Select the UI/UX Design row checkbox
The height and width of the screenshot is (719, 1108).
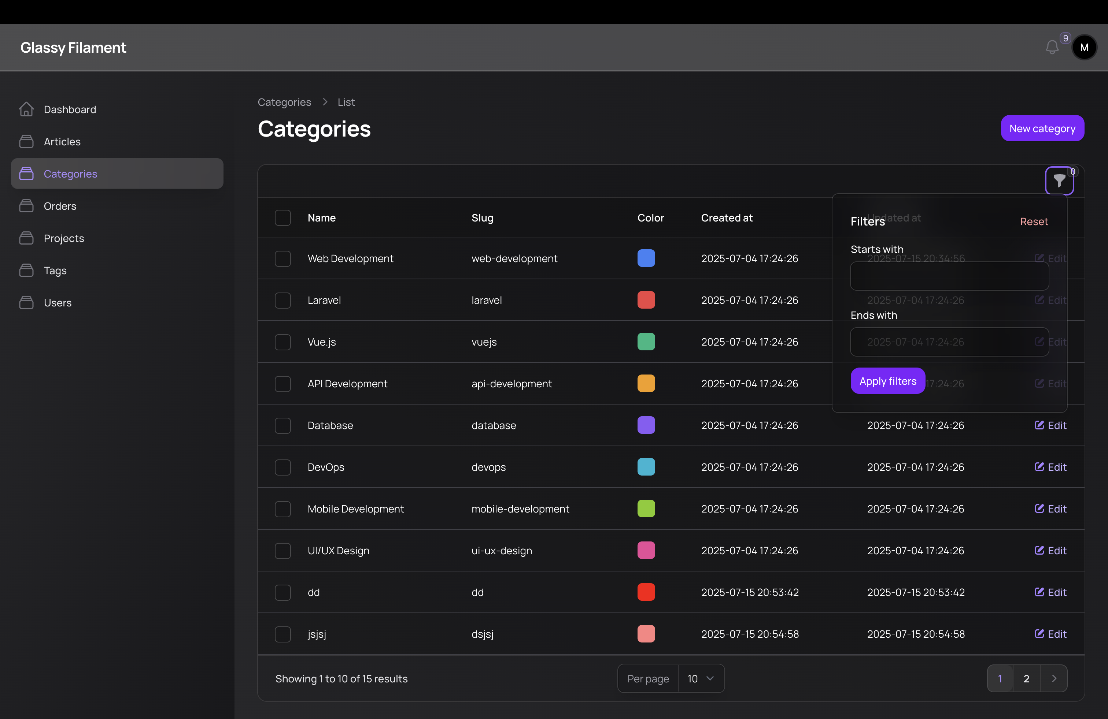pyautogui.click(x=282, y=551)
